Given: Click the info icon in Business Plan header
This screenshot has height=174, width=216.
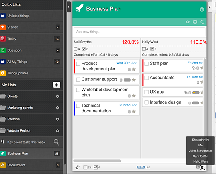Looking at the screenshot, I should [202, 9].
